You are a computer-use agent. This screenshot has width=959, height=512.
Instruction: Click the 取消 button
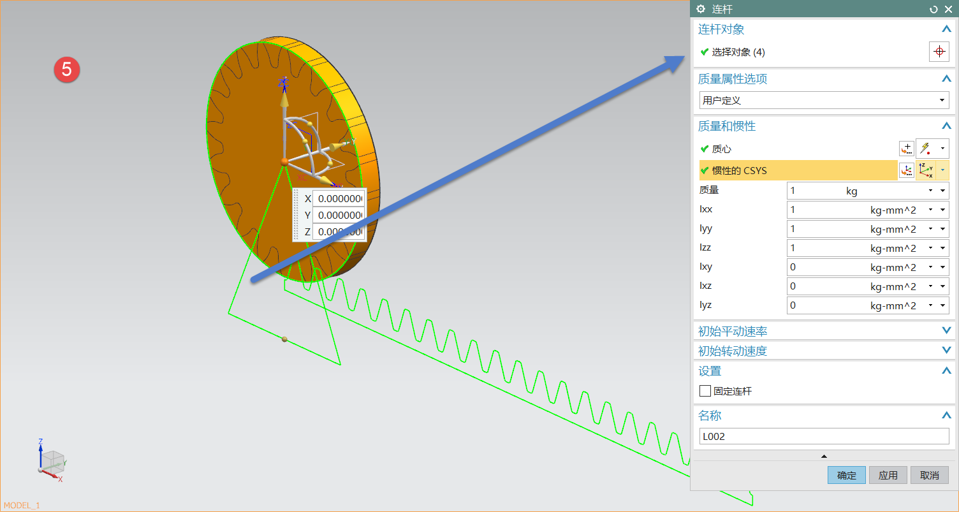pos(930,475)
